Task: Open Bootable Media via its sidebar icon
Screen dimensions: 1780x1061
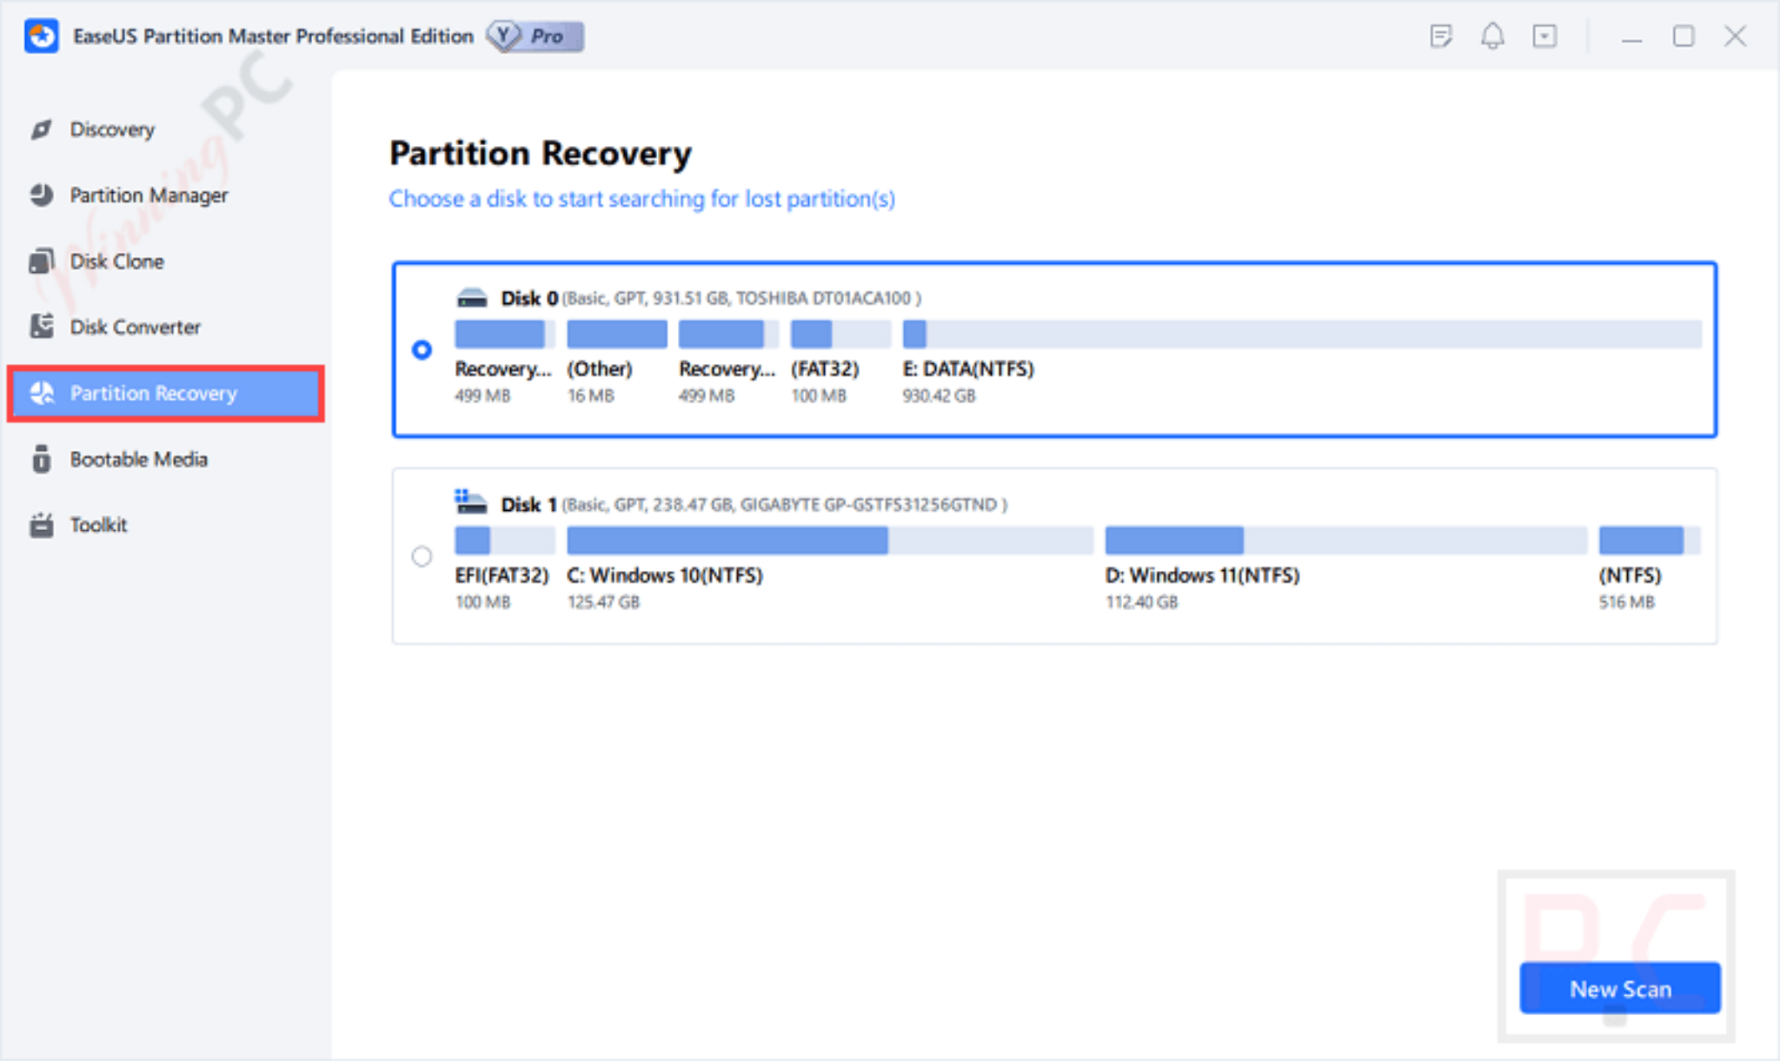Action: [x=40, y=459]
